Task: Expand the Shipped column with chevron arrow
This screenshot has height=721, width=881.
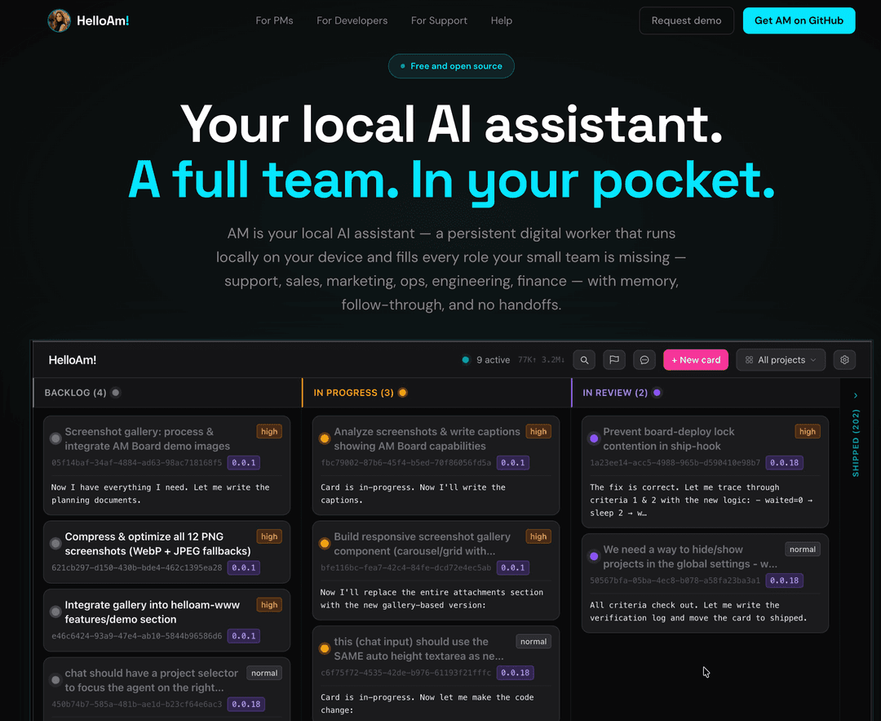Action: point(856,396)
